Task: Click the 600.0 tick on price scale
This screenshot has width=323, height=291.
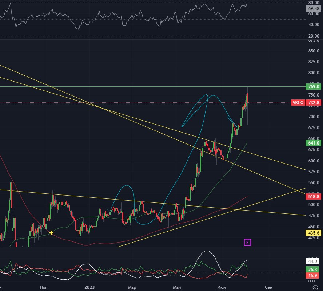Action: coord(314,161)
